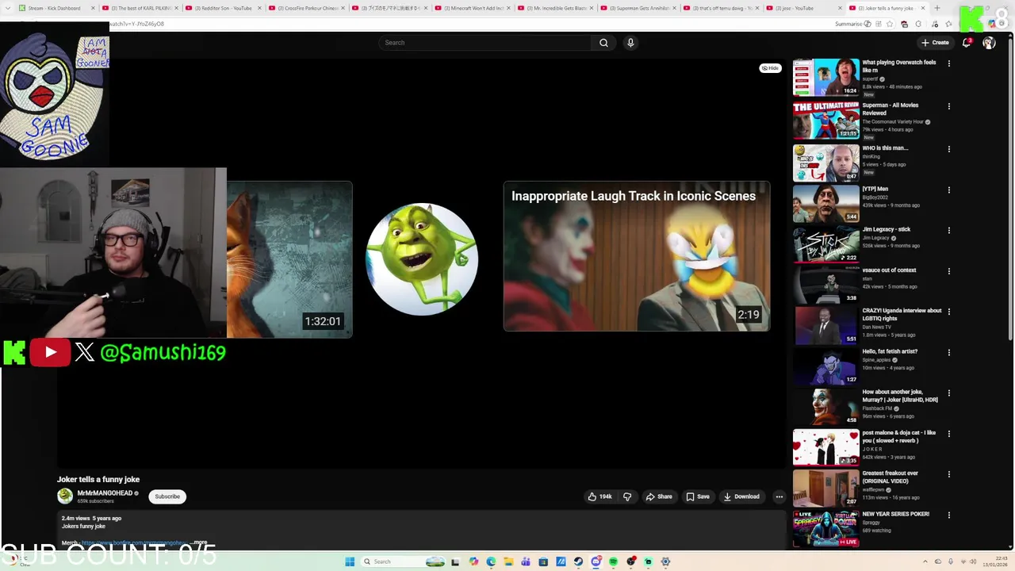Click the Create button
The height and width of the screenshot is (571, 1015).
pyautogui.click(x=935, y=43)
